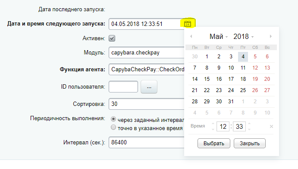Open the Май month dropdown

219,36
